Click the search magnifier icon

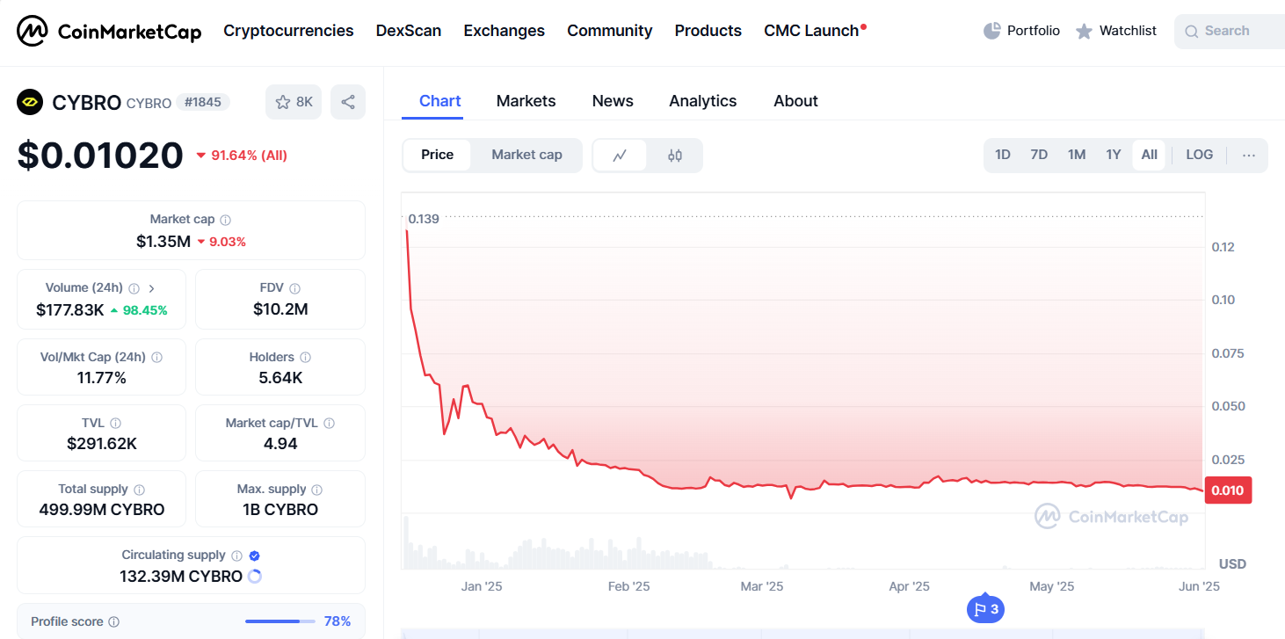tap(1192, 32)
